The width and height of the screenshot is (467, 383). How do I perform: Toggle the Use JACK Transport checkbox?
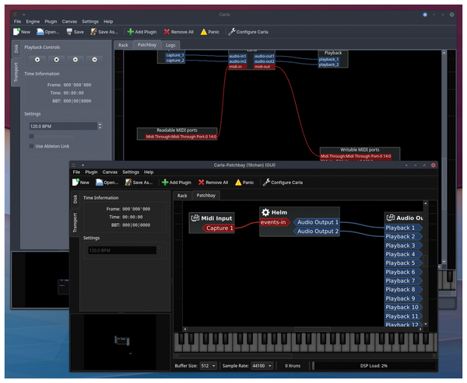tap(31, 136)
